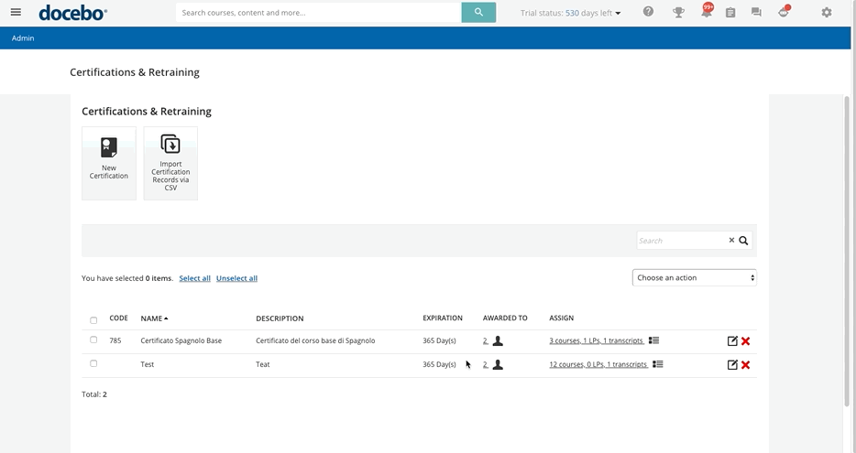Click 365 Day(s) in Test row
The height and width of the screenshot is (453, 856).
tap(439, 365)
